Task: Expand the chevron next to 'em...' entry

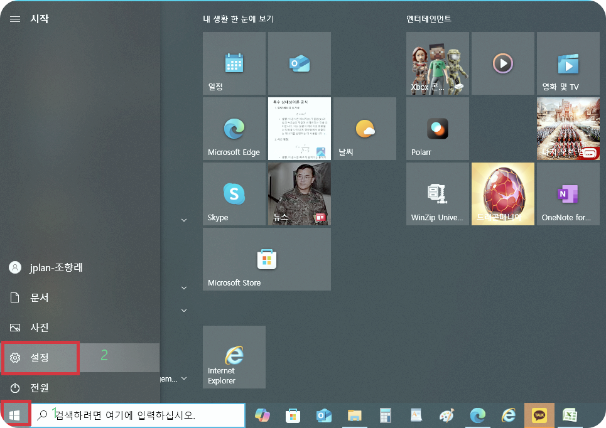Action: click(x=184, y=378)
